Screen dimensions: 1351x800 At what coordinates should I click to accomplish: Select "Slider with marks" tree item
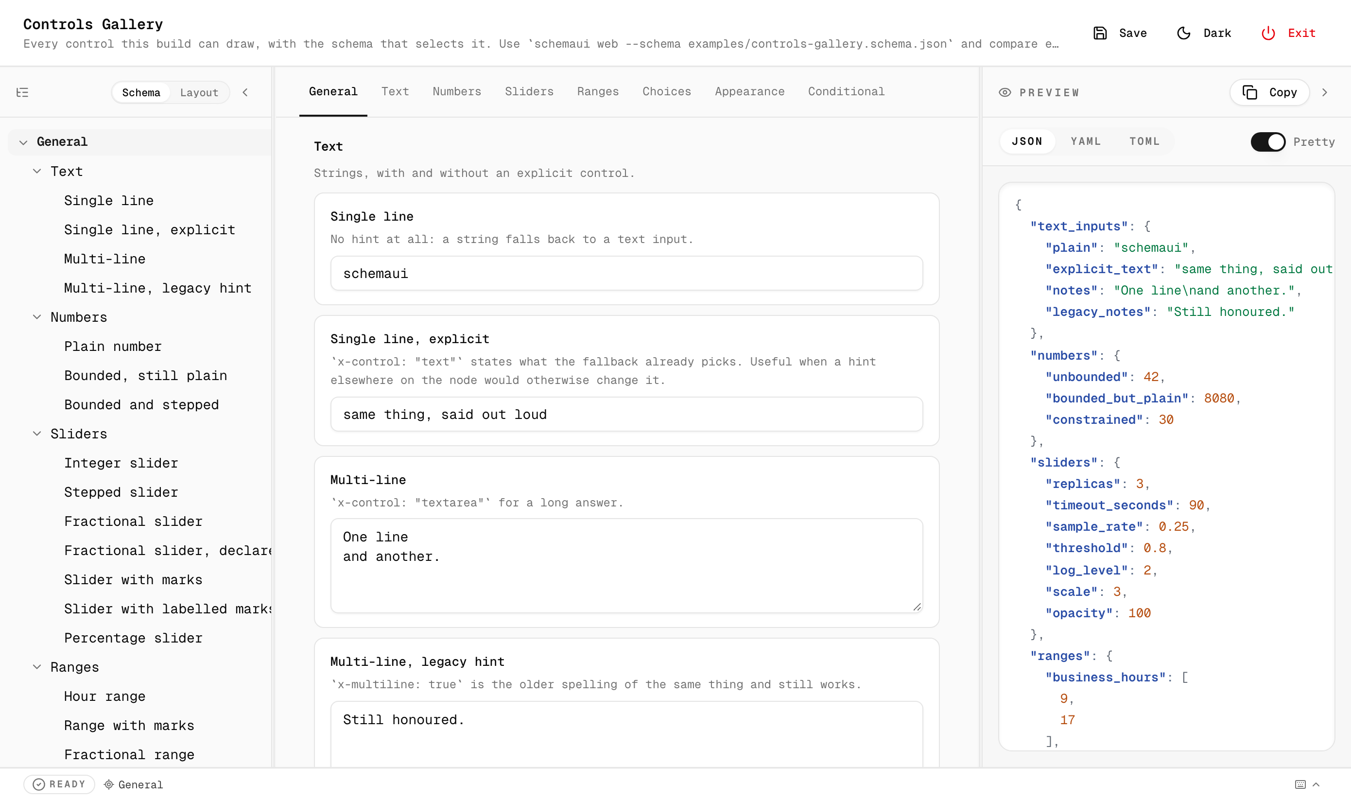point(133,579)
